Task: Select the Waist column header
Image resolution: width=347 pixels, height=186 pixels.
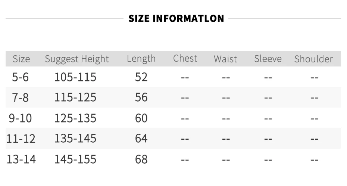Action: coord(225,59)
